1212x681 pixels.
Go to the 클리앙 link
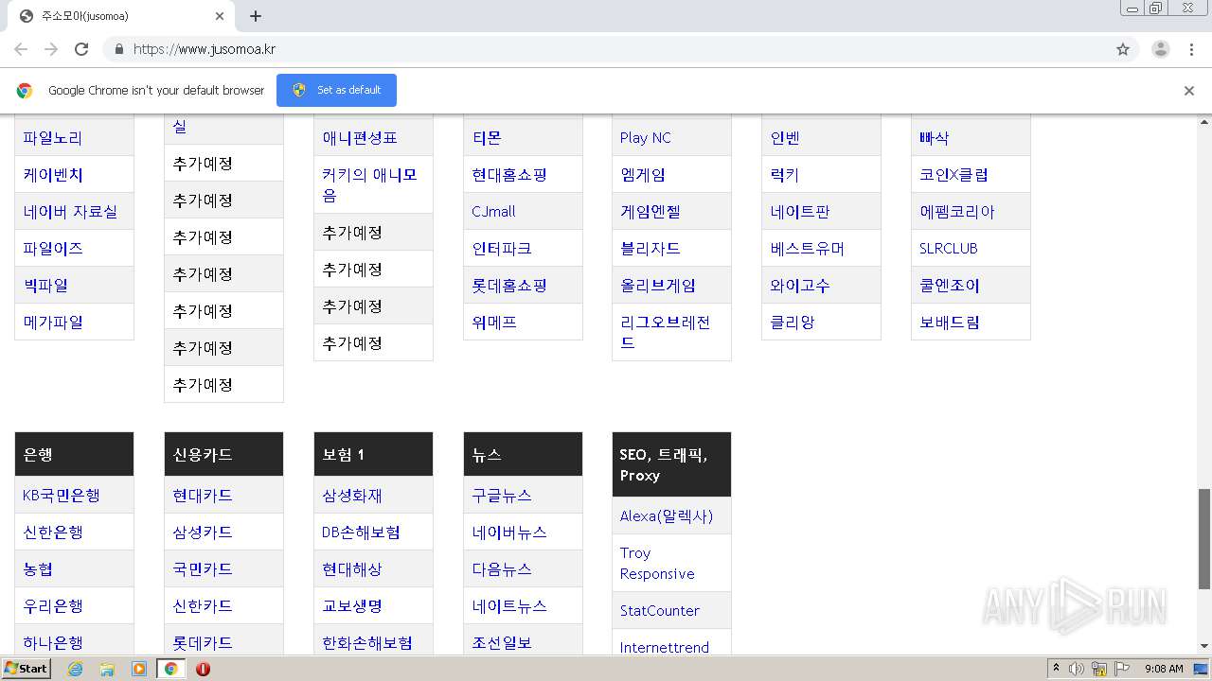pos(793,323)
